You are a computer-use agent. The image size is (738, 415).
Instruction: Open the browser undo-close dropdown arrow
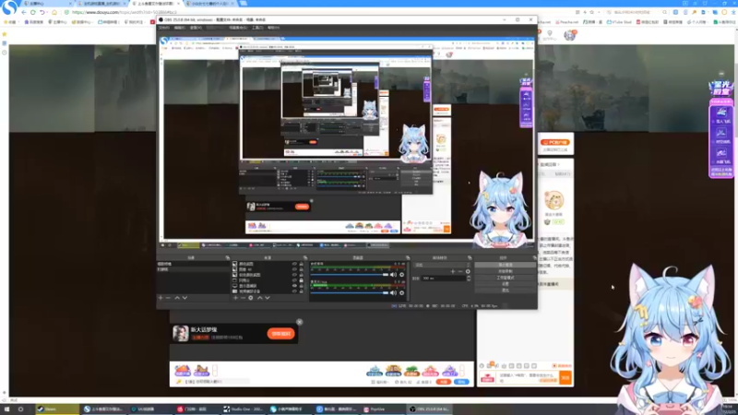[x=48, y=12]
